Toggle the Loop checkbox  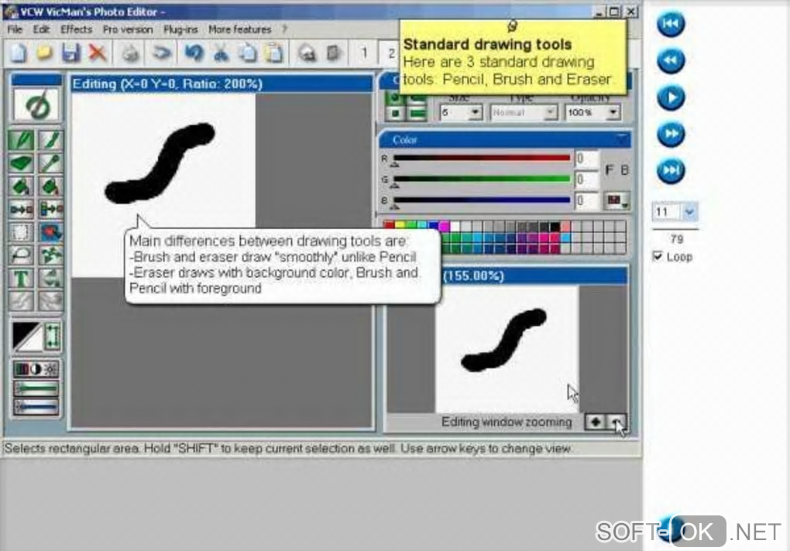click(x=658, y=256)
